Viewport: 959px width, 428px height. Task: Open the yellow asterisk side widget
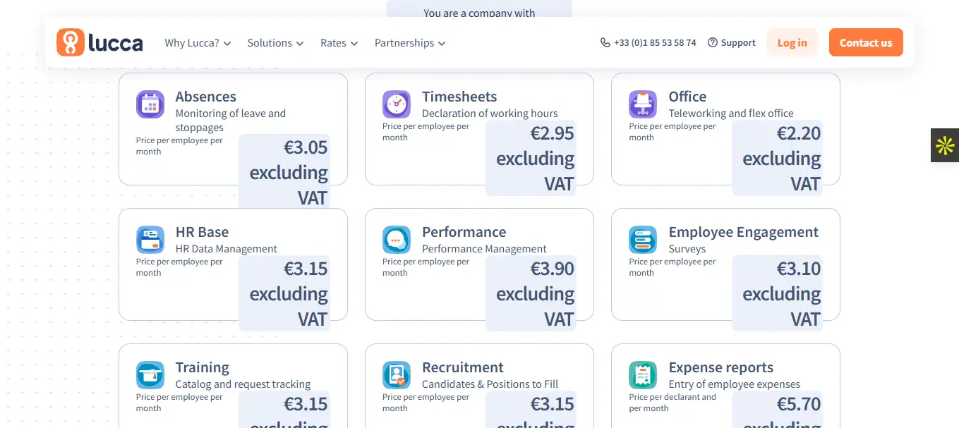(945, 146)
